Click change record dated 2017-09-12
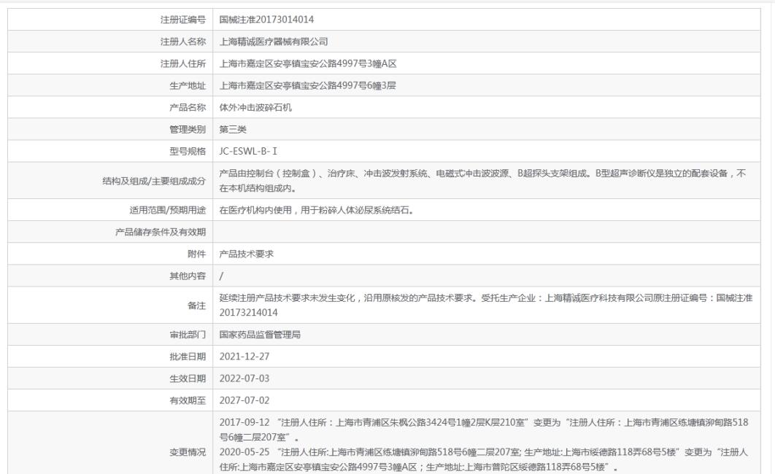Viewport: 775px width, 474px height. (x=484, y=430)
